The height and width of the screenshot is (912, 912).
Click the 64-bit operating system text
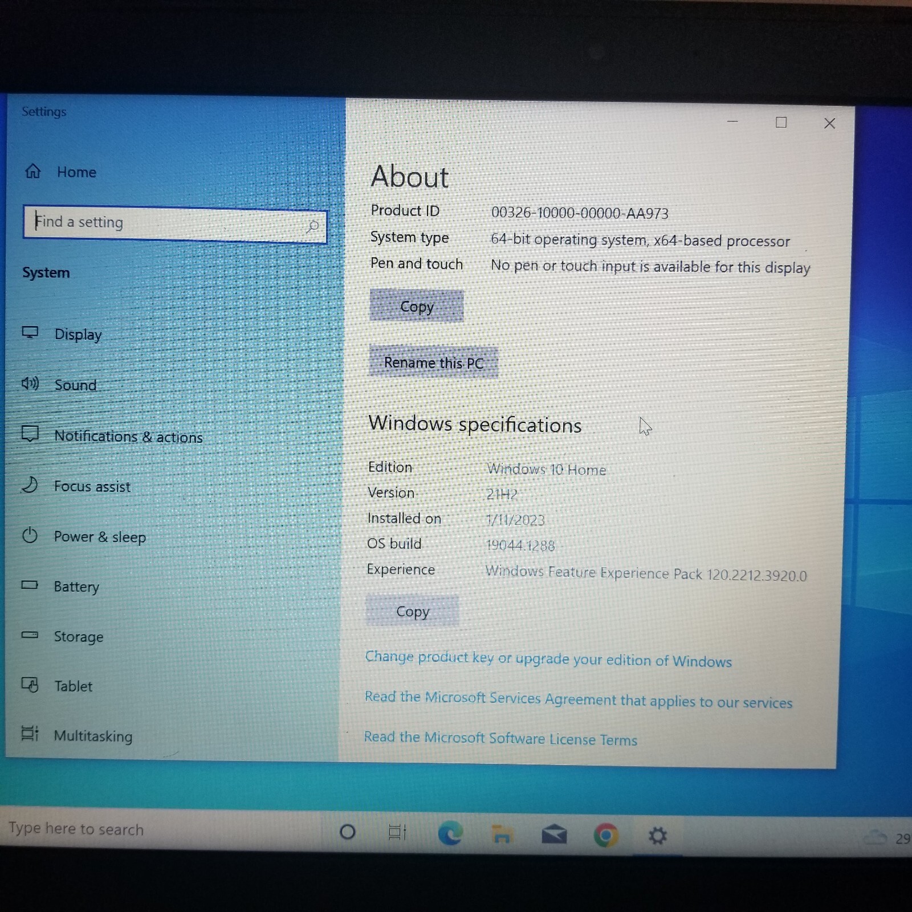coord(640,240)
